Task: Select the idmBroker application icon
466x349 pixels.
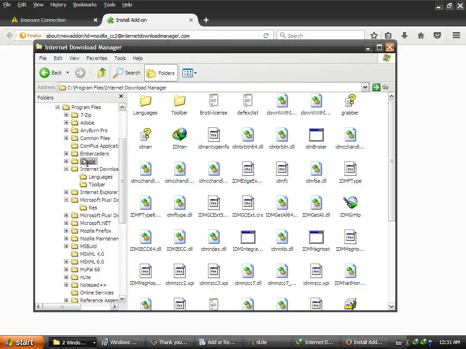Action: 316,135
